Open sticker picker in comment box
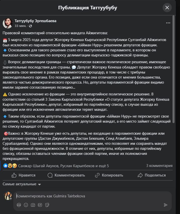Screen dimensions: 180x214 (47, 205)
